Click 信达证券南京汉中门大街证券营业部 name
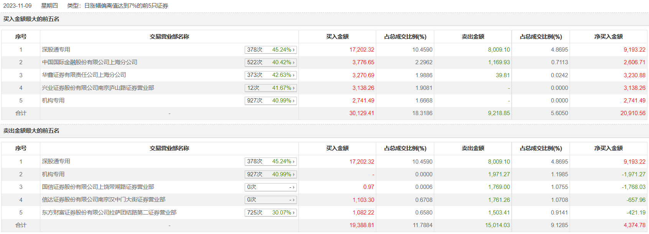This screenshot has height=234, width=649. coord(104,200)
